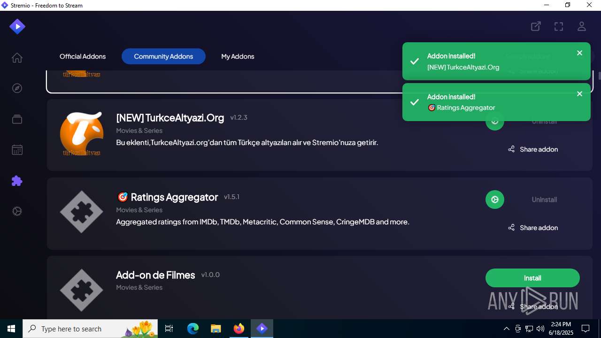Open the user profile icon
Viewport: 601px width, 338px height.
coord(582,26)
